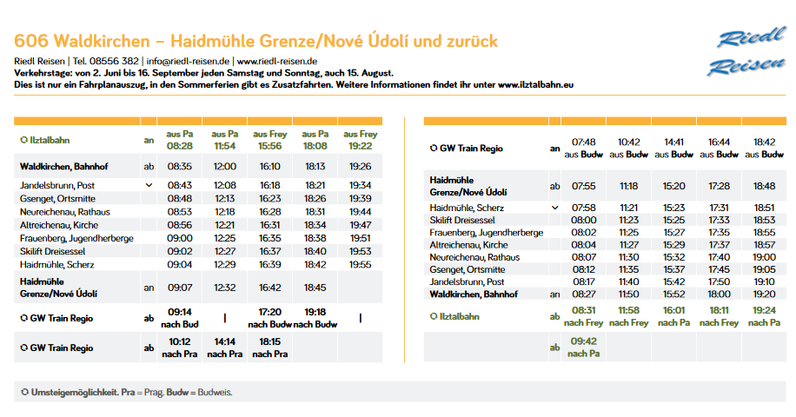Click 08:04 at Altreichenau, Kirche
The height and width of the screenshot is (417, 796).
[583, 244]
